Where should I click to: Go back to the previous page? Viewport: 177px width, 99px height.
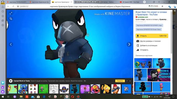8,7
